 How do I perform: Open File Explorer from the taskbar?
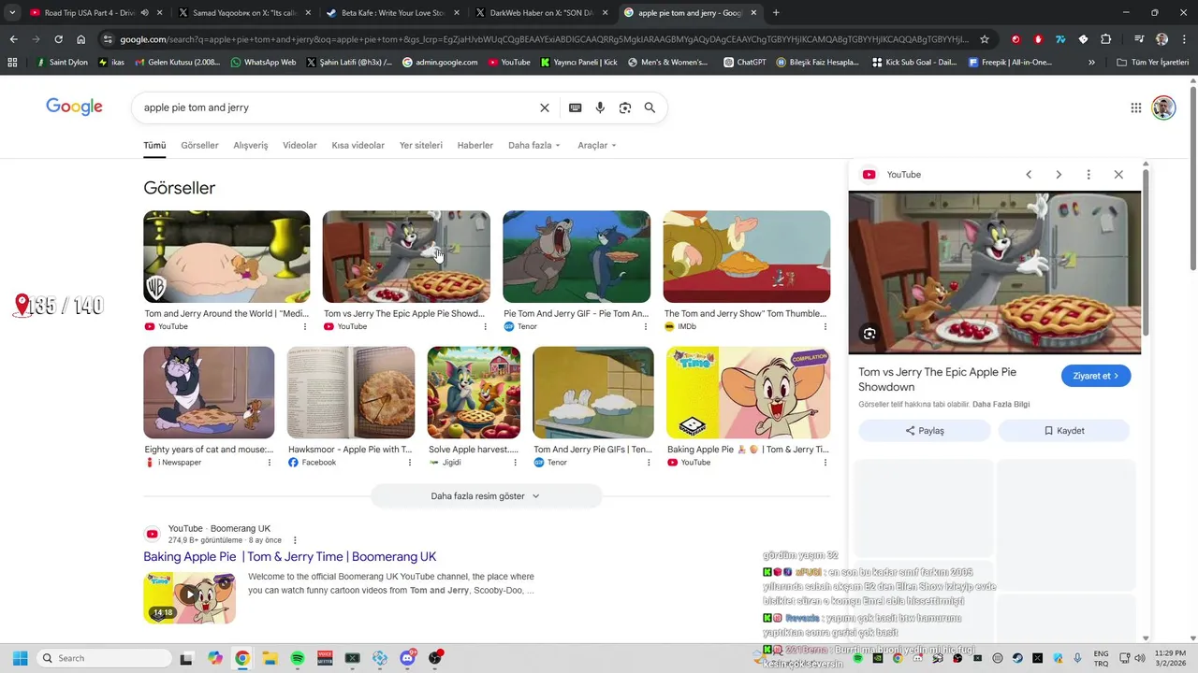[270, 658]
